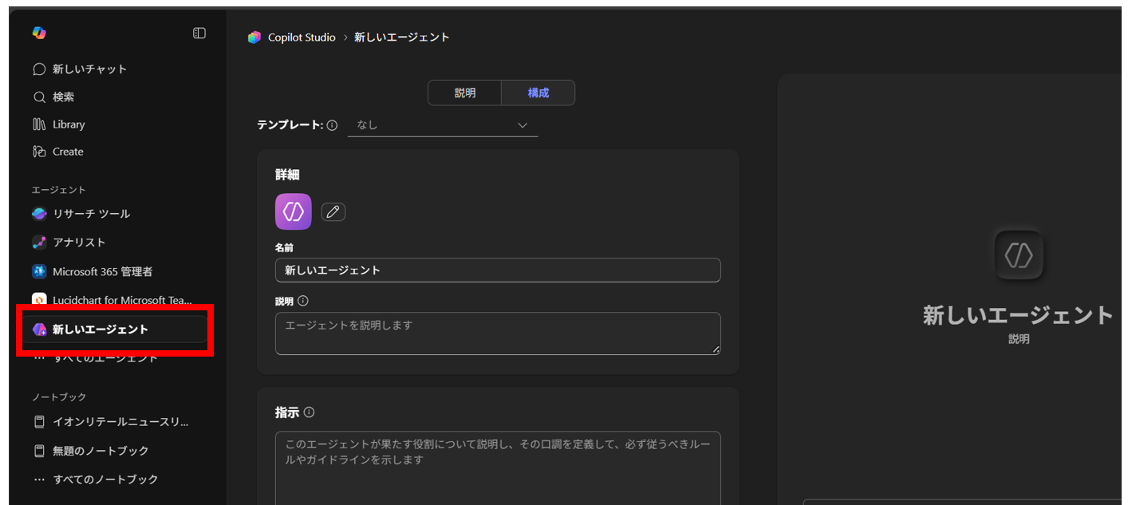Open the Library section
Screen dimensions: 1132x505
click(x=68, y=124)
